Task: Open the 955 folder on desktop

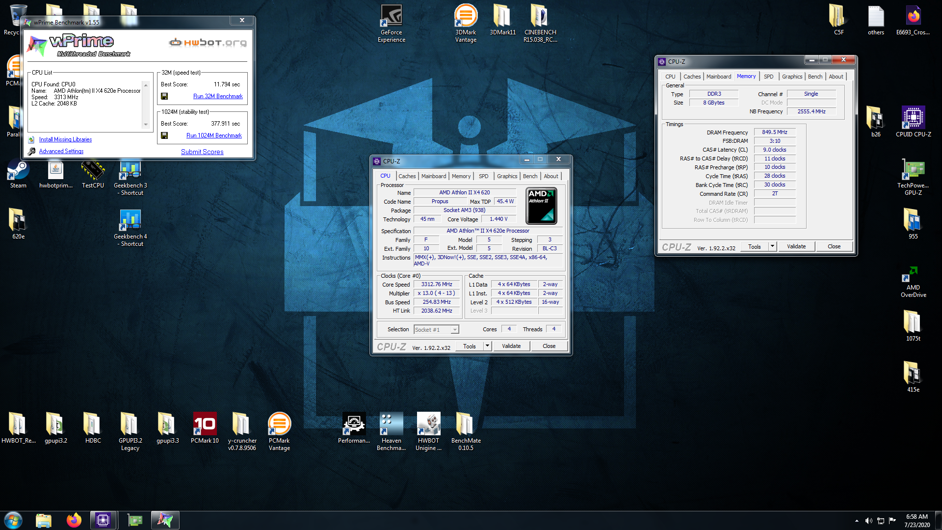Action: point(913,224)
